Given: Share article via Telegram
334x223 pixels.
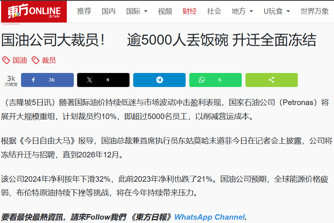Looking at the screenshot, I should (159, 80).
